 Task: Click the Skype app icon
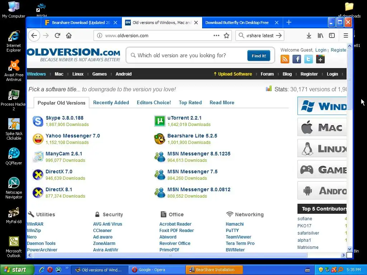[38, 121]
